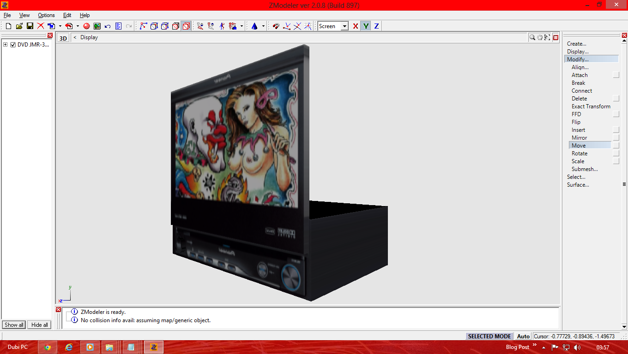Select the Scale command
The width and height of the screenshot is (628, 354).
[x=578, y=161]
